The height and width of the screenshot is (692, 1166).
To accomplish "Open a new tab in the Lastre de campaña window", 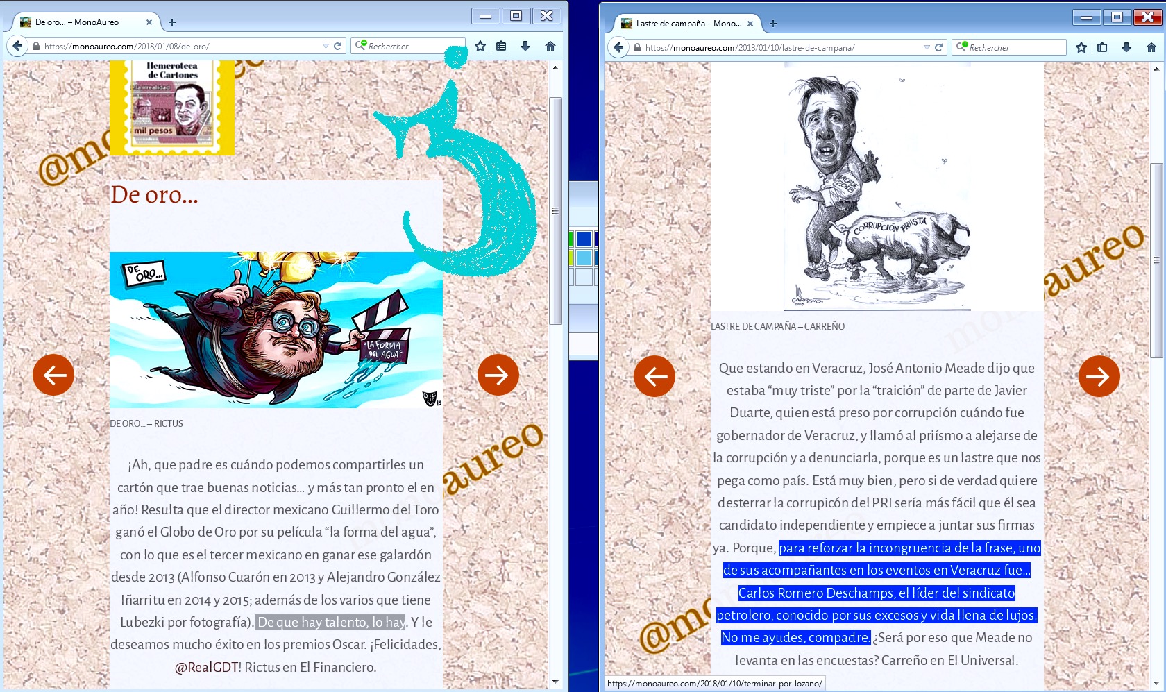I will tap(773, 24).
